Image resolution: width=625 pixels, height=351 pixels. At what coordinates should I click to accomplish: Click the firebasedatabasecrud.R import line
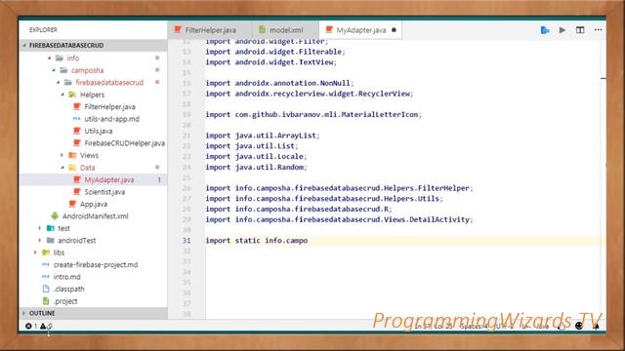tap(299, 209)
